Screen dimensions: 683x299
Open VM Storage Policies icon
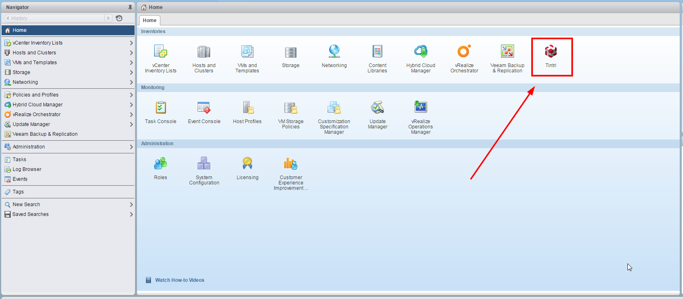[290, 108]
